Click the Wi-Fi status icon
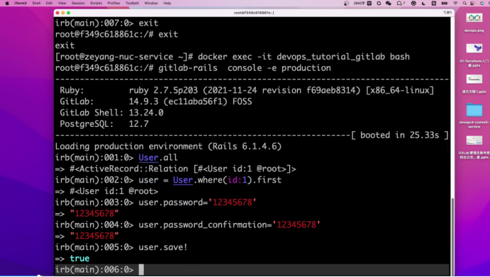Screen dimensions: 490x277 coord(455,3)
